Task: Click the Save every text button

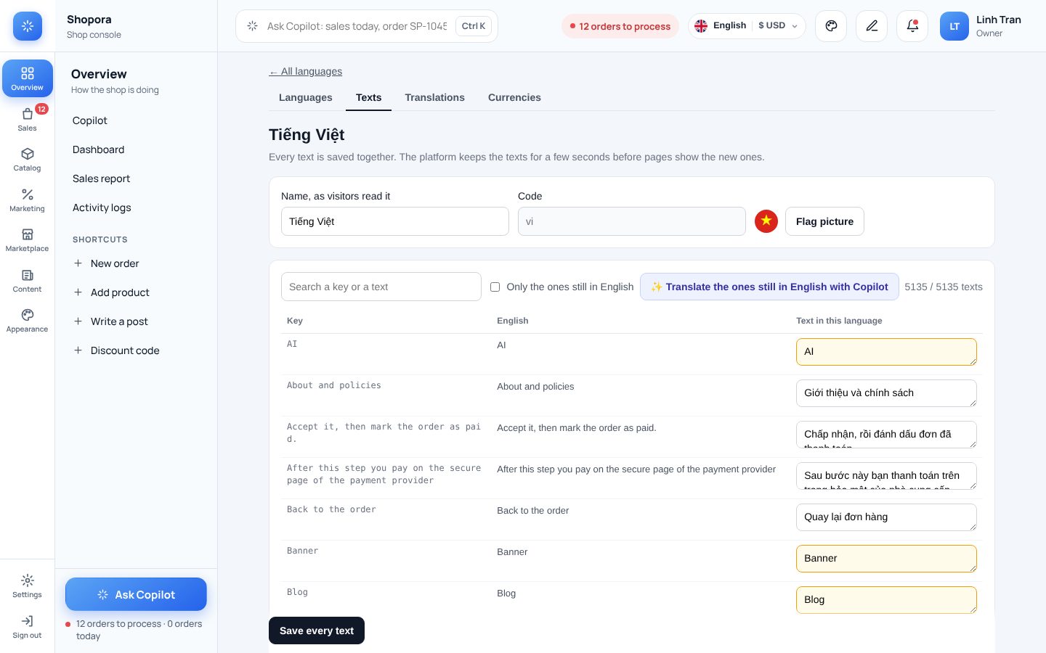Action: click(317, 631)
